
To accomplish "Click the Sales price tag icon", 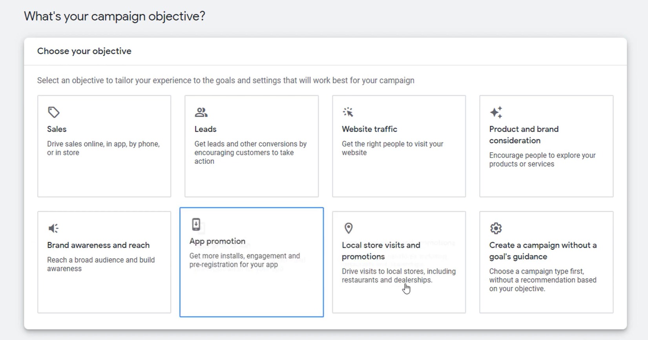I will click(54, 112).
